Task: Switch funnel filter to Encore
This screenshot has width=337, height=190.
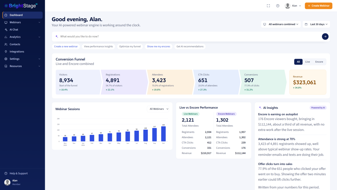Action: pos(319,62)
